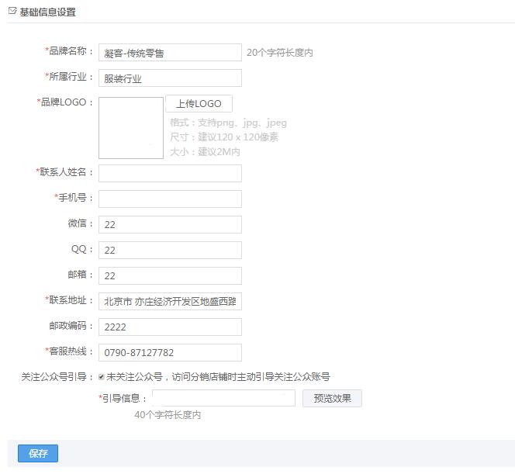This screenshot has height=474, width=515.
Task: Click the 品牌LOGO image preview box
Action: click(x=130, y=128)
